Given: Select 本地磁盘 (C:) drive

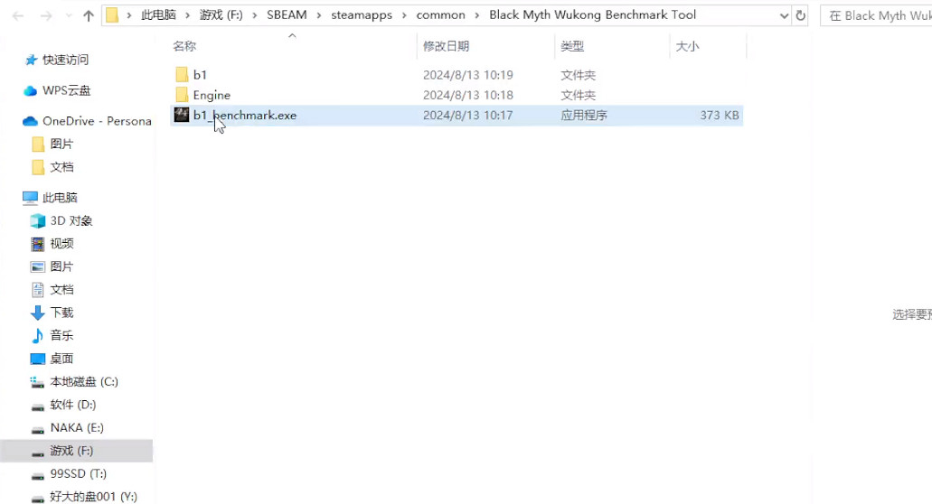Looking at the screenshot, I should pyautogui.click(x=83, y=381).
